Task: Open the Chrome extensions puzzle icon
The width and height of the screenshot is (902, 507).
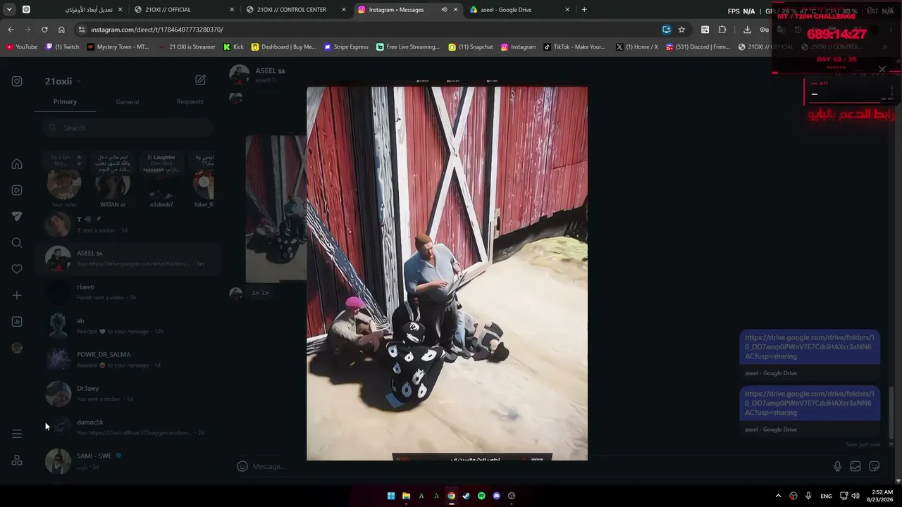Action: click(722, 30)
